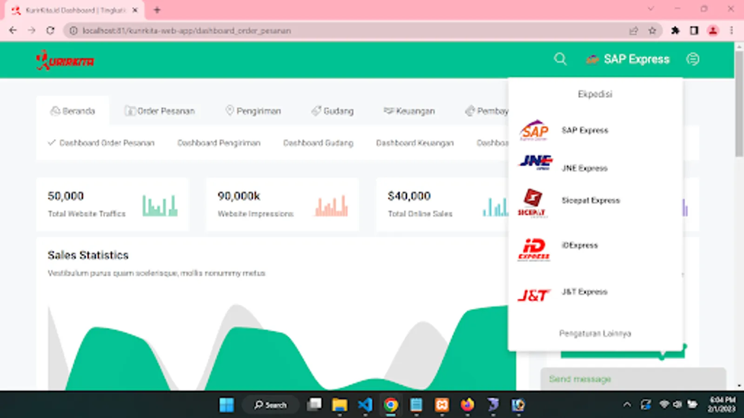The image size is (744, 418).
Task: Open the Chrome extensions puzzle icon
Action: [675, 31]
